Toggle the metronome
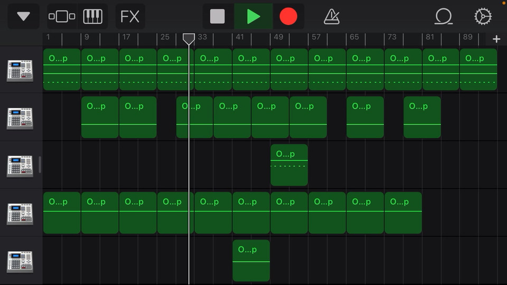The image size is (507, 285). point(332,16)
